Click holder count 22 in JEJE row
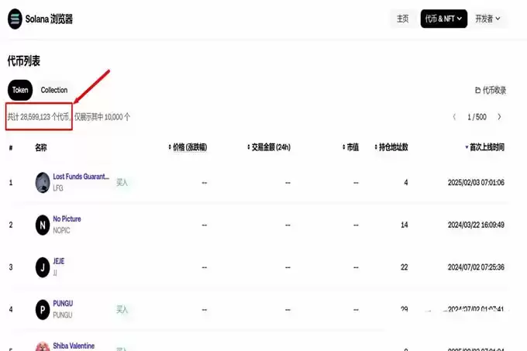 (x=405, y=267)
